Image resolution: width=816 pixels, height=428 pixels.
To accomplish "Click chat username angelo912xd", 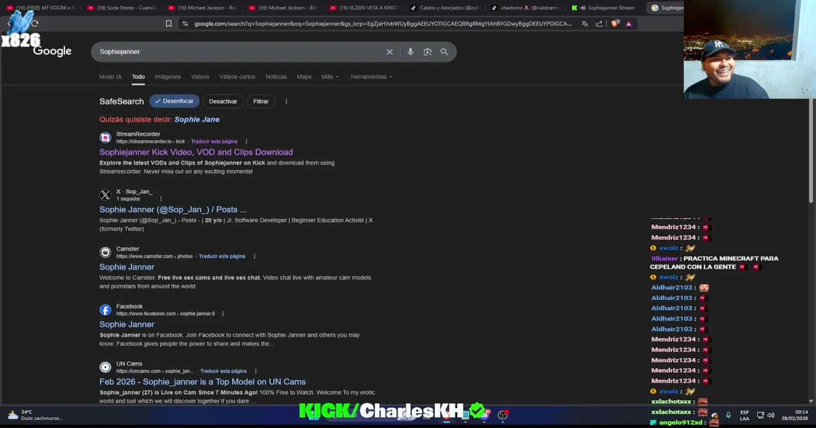I will [x=680, y=423].
